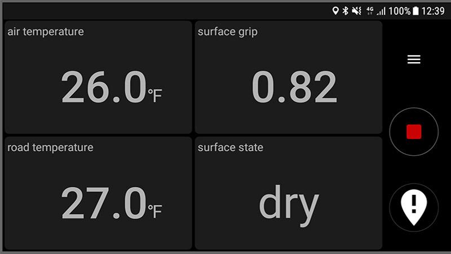The image size is (451, 254).
Task: Tap the battery icon in status bar
Action: (415, 11)
